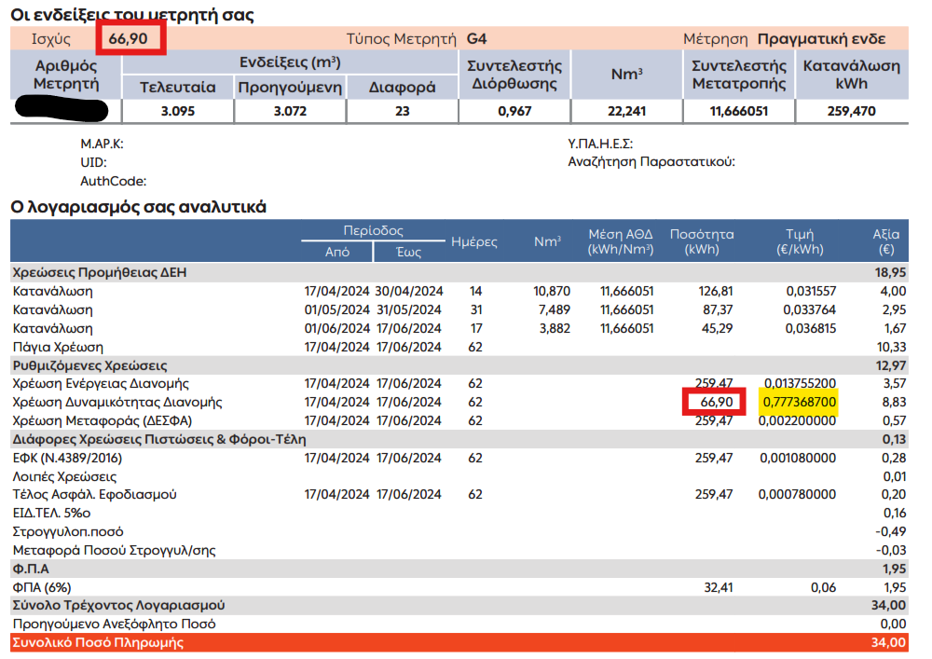This screenshot has height=659, width=932.
Task: Click "Χρέωση Ενέργειας Διανομής" row label
Action: click(101, 383)
